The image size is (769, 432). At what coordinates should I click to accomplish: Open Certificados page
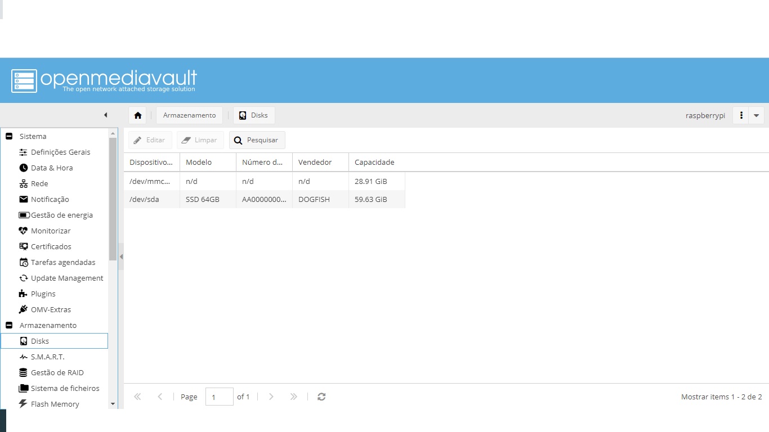pyautogui.click(x=51, y=246)
